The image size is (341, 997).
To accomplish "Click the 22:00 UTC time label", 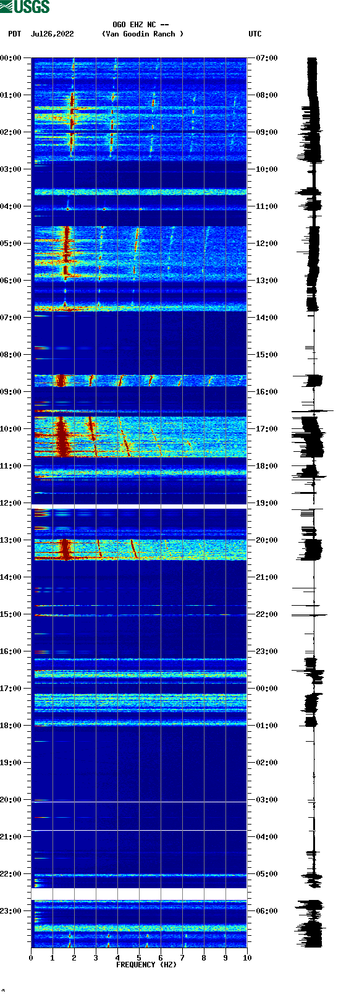I will pyautogui.click(x=267, y=614).
